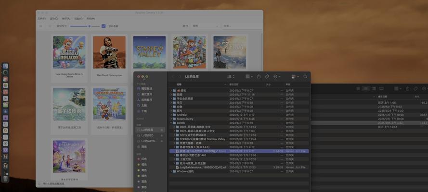Screen dimensions: 428x192
Task: Open the Finder list view options dropdown
Action: pyautogui.click(x=231, y=76)
